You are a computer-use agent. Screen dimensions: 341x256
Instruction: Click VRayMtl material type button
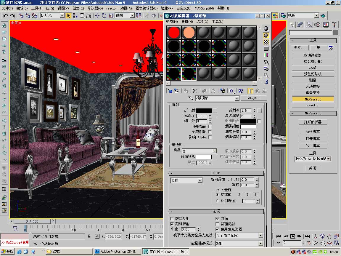(254, 98)
